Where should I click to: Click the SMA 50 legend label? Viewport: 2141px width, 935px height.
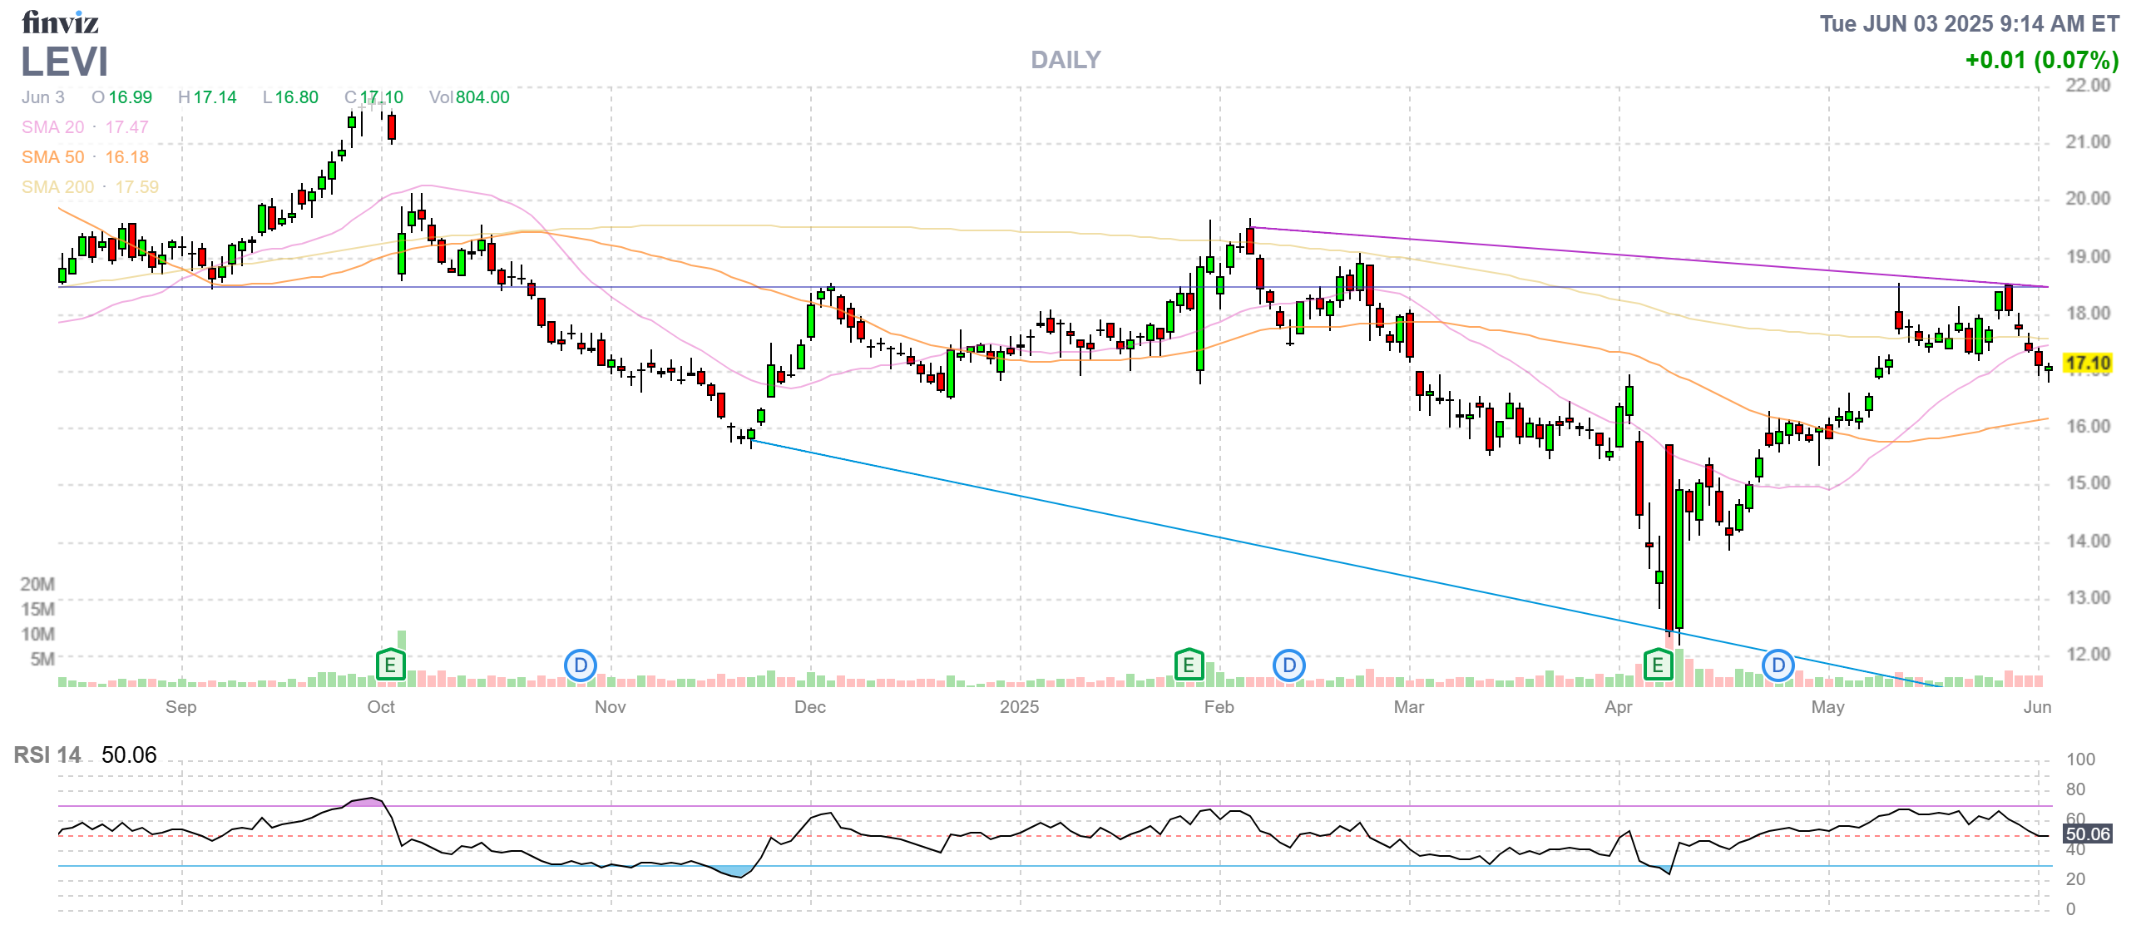point(52,157)
